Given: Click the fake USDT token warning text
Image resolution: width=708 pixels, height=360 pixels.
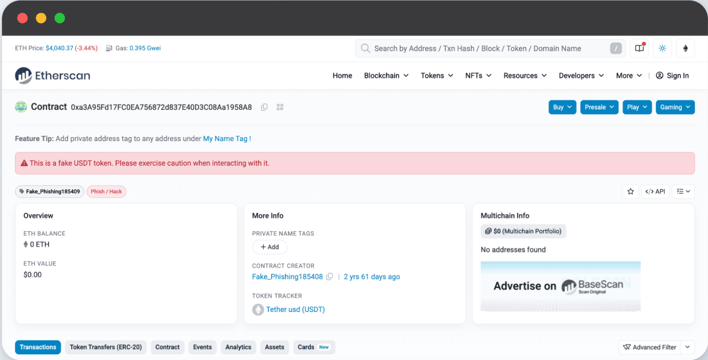Looking at the screenshot, I should pos(150,163).
